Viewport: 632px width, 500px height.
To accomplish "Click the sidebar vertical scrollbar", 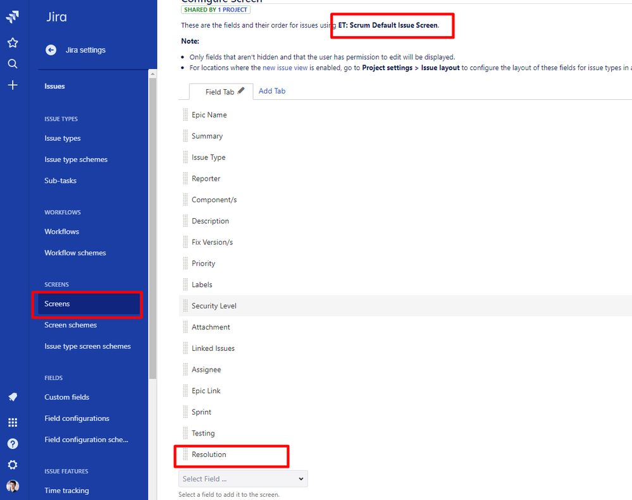I will point(152,228).
